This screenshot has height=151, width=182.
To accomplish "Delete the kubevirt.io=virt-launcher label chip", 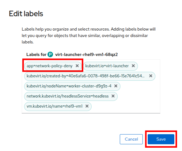I will [133, 66].
